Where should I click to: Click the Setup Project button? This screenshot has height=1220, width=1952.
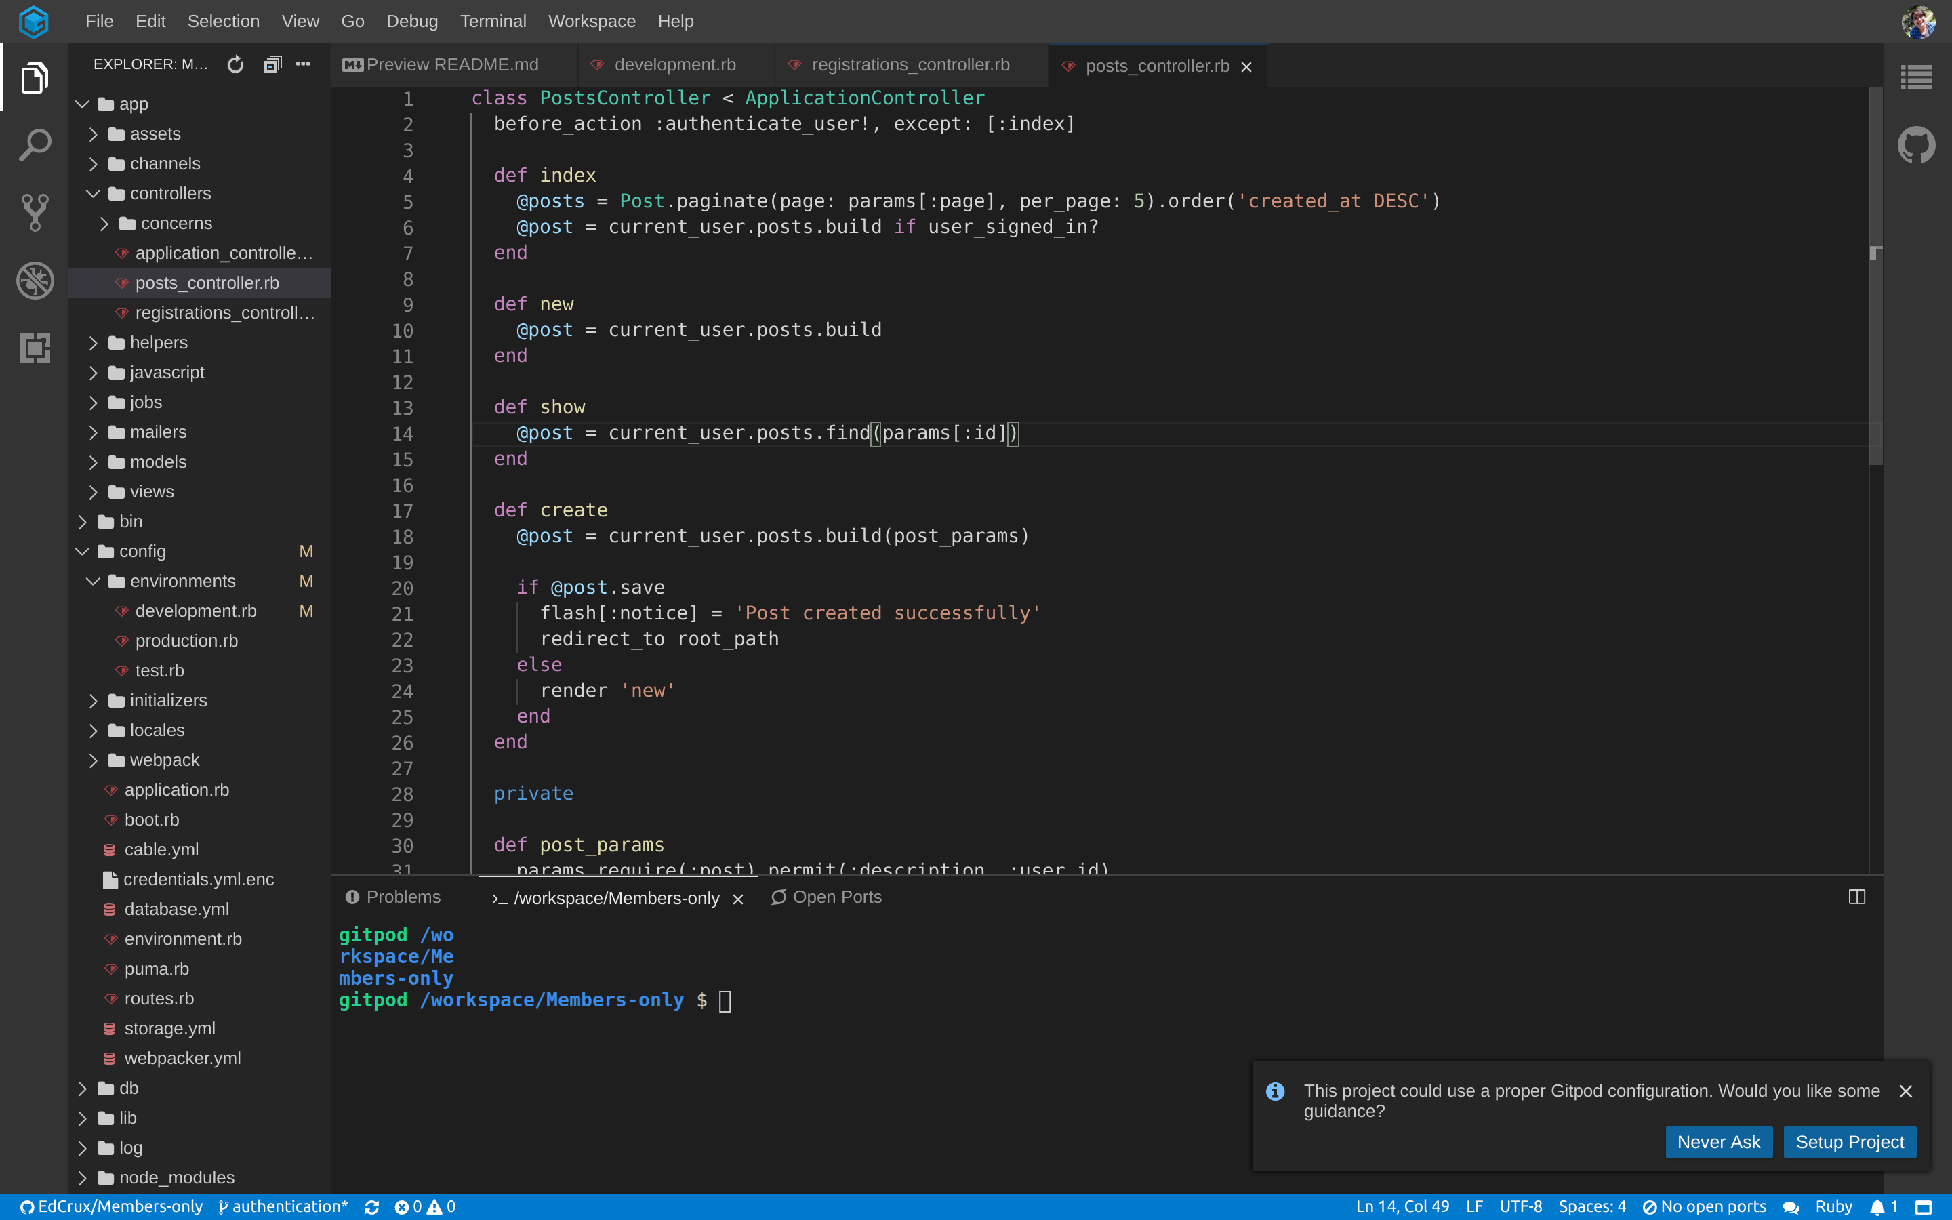pyautogui.click(x=1849, y=1143)
